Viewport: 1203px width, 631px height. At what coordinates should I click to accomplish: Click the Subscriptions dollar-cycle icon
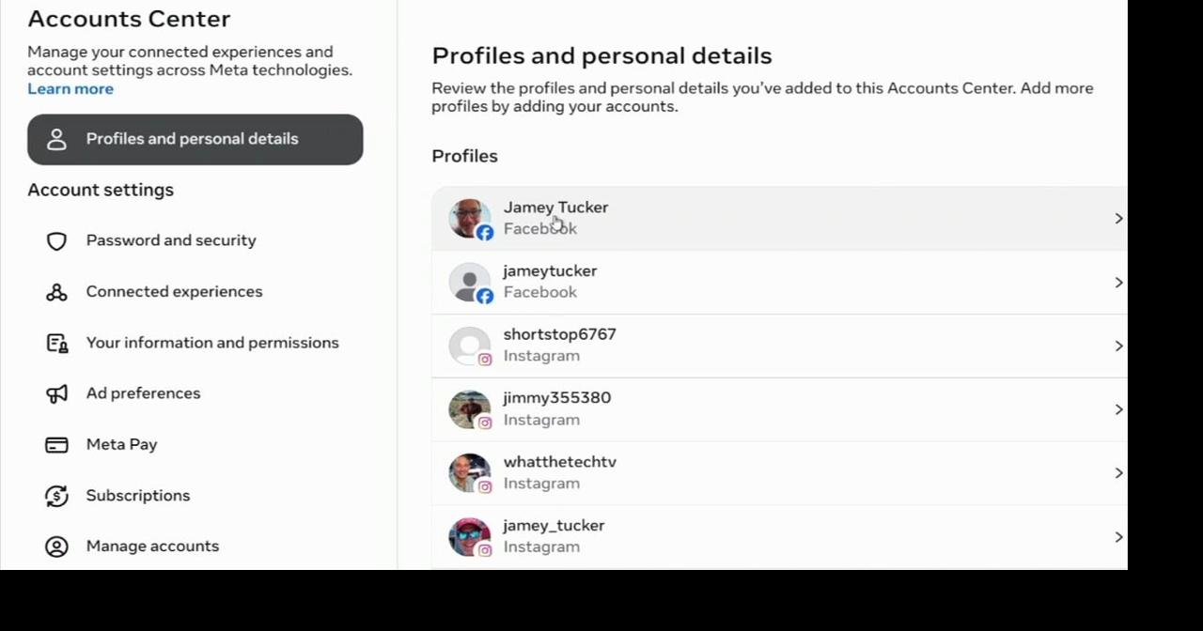pos(56,496)
